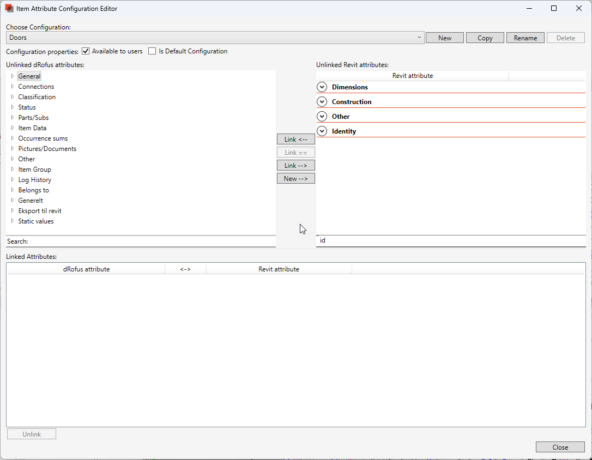
Task: Expand the Dimensions group chevron
Action: click(x=322, y=87)
